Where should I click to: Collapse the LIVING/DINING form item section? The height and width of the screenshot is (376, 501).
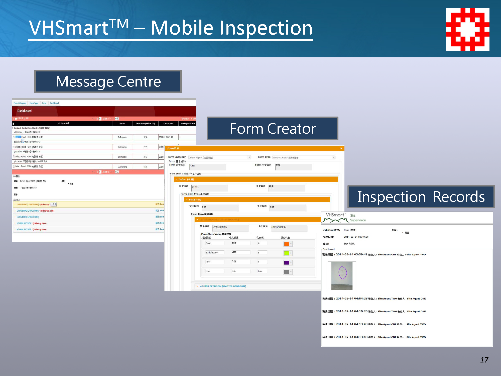[x=258, y=220]
